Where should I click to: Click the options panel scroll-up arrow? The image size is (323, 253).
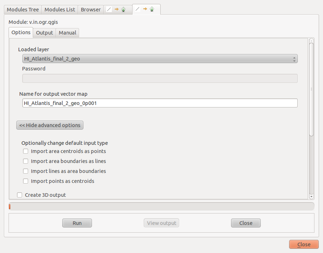pyautogui.click(x=311, y=41)
